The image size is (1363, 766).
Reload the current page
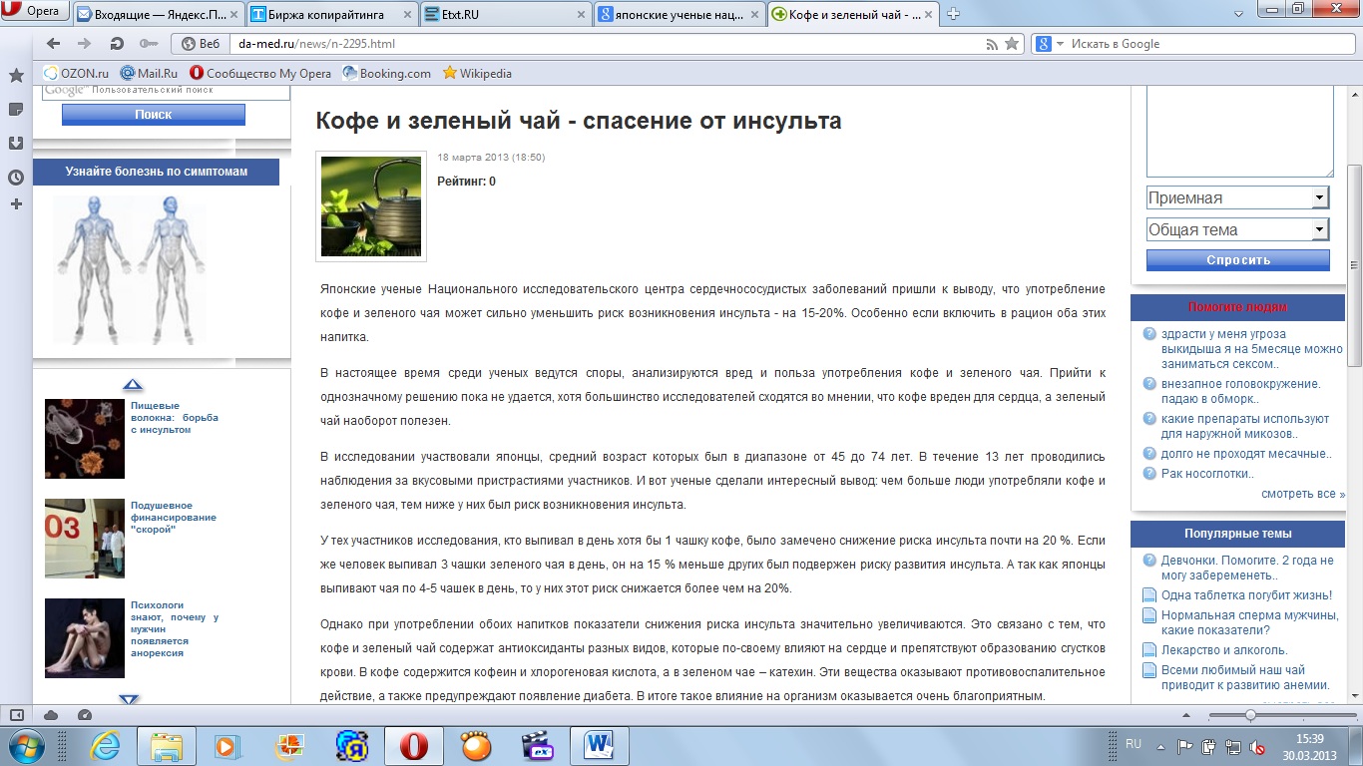117,44
